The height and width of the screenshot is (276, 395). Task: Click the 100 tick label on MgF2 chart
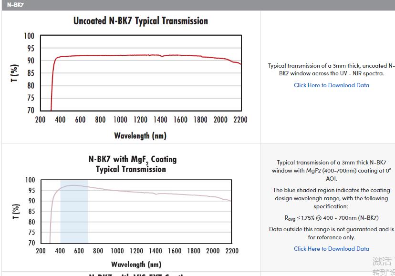tap(30, 180)
